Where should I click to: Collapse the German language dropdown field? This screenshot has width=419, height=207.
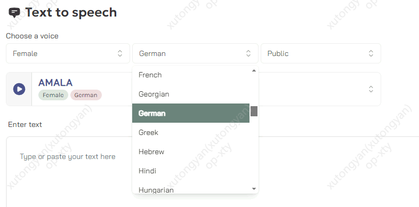point(195,53)
